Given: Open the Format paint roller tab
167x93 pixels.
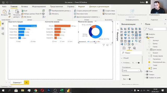Looking at the screenshot, I should pyautogui.click(x=129, y=48).
